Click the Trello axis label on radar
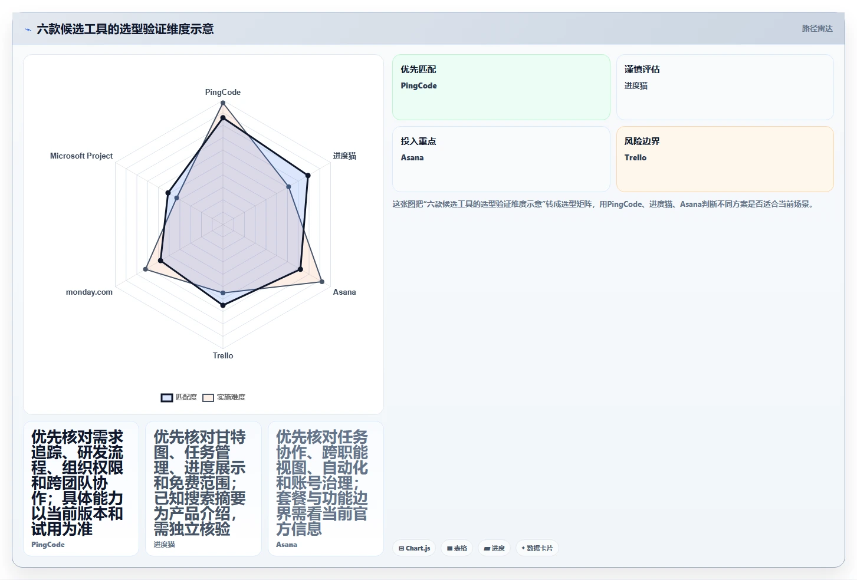The image size is (857, 580). pos(223,356)
